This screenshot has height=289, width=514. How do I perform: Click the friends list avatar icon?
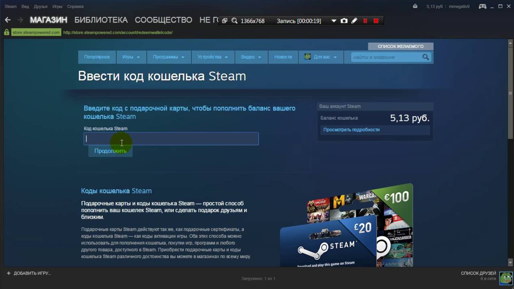505,277
